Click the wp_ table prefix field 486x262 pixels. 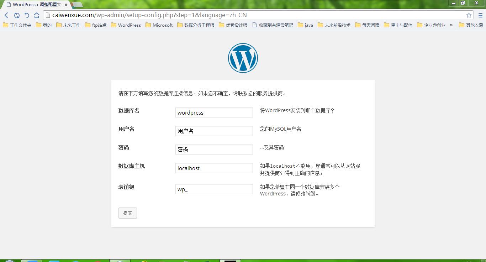213,189
